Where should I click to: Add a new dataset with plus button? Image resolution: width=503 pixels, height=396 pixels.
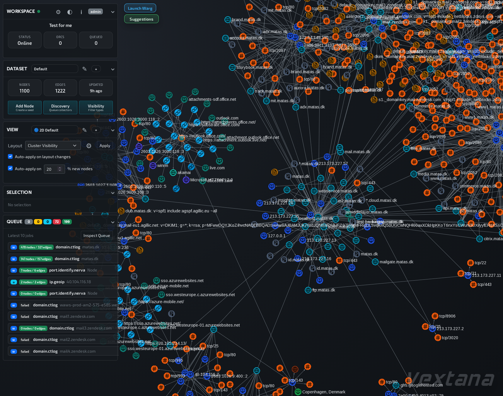[x=96, y=69]
